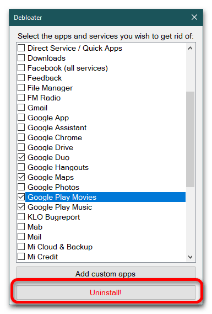Tick the Facebook (all services) checkbox
Viewport: 212px width, 314px height.
point(21,68)
